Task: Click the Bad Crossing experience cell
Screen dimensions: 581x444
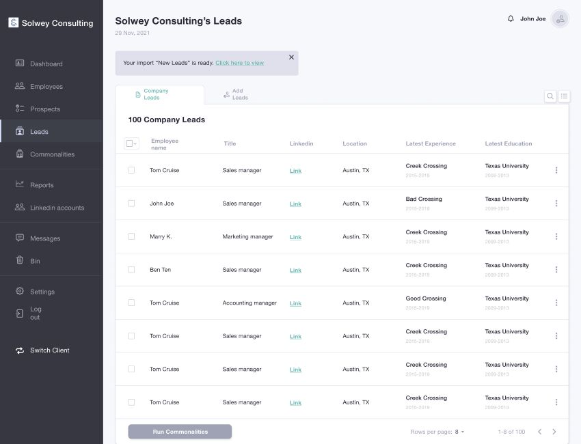Action: (424, 199)
